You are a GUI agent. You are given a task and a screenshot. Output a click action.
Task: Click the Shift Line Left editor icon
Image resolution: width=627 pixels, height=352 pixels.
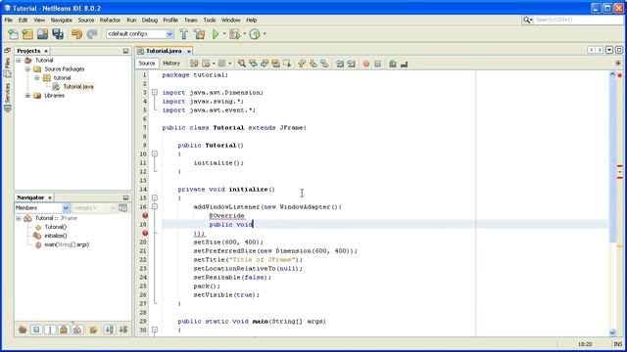point(340,64)
